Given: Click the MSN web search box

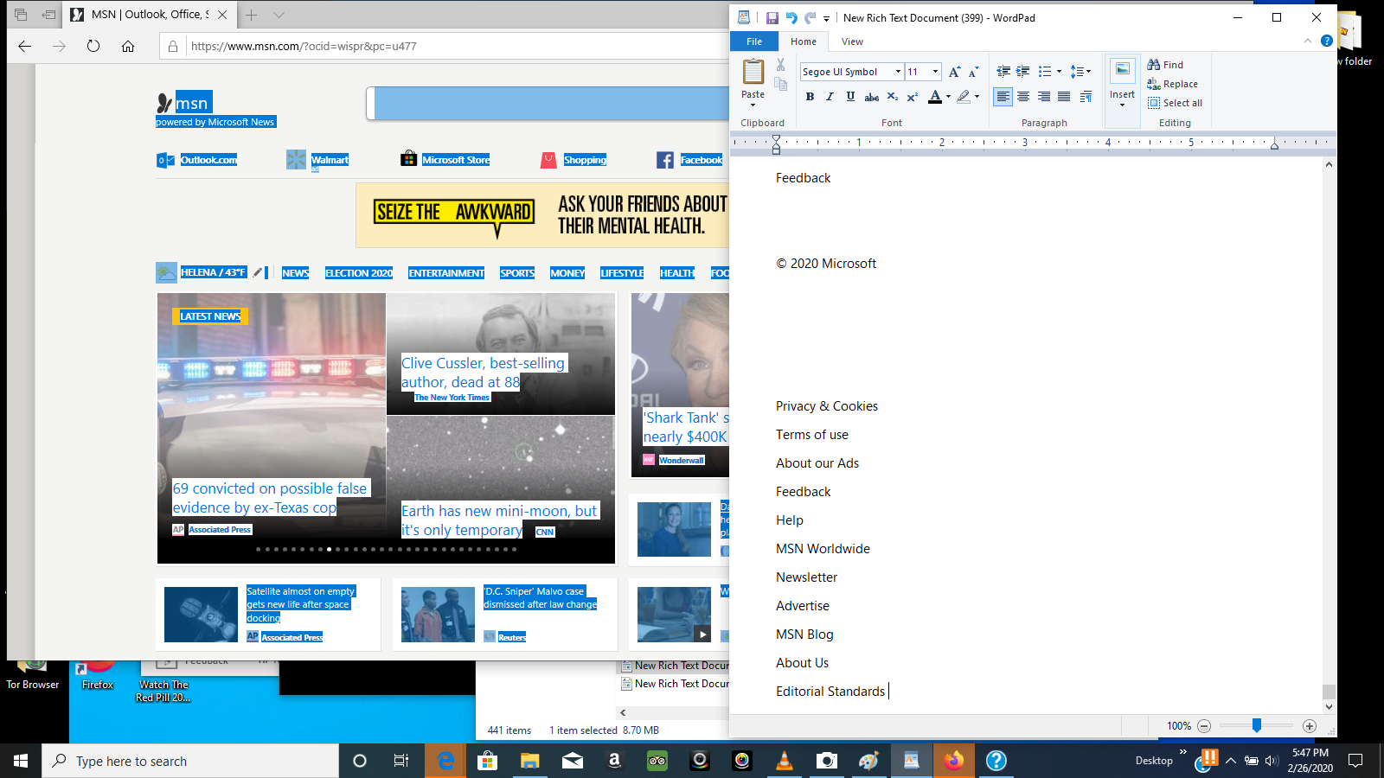Looking at the screenshot, I should [548, 103].
